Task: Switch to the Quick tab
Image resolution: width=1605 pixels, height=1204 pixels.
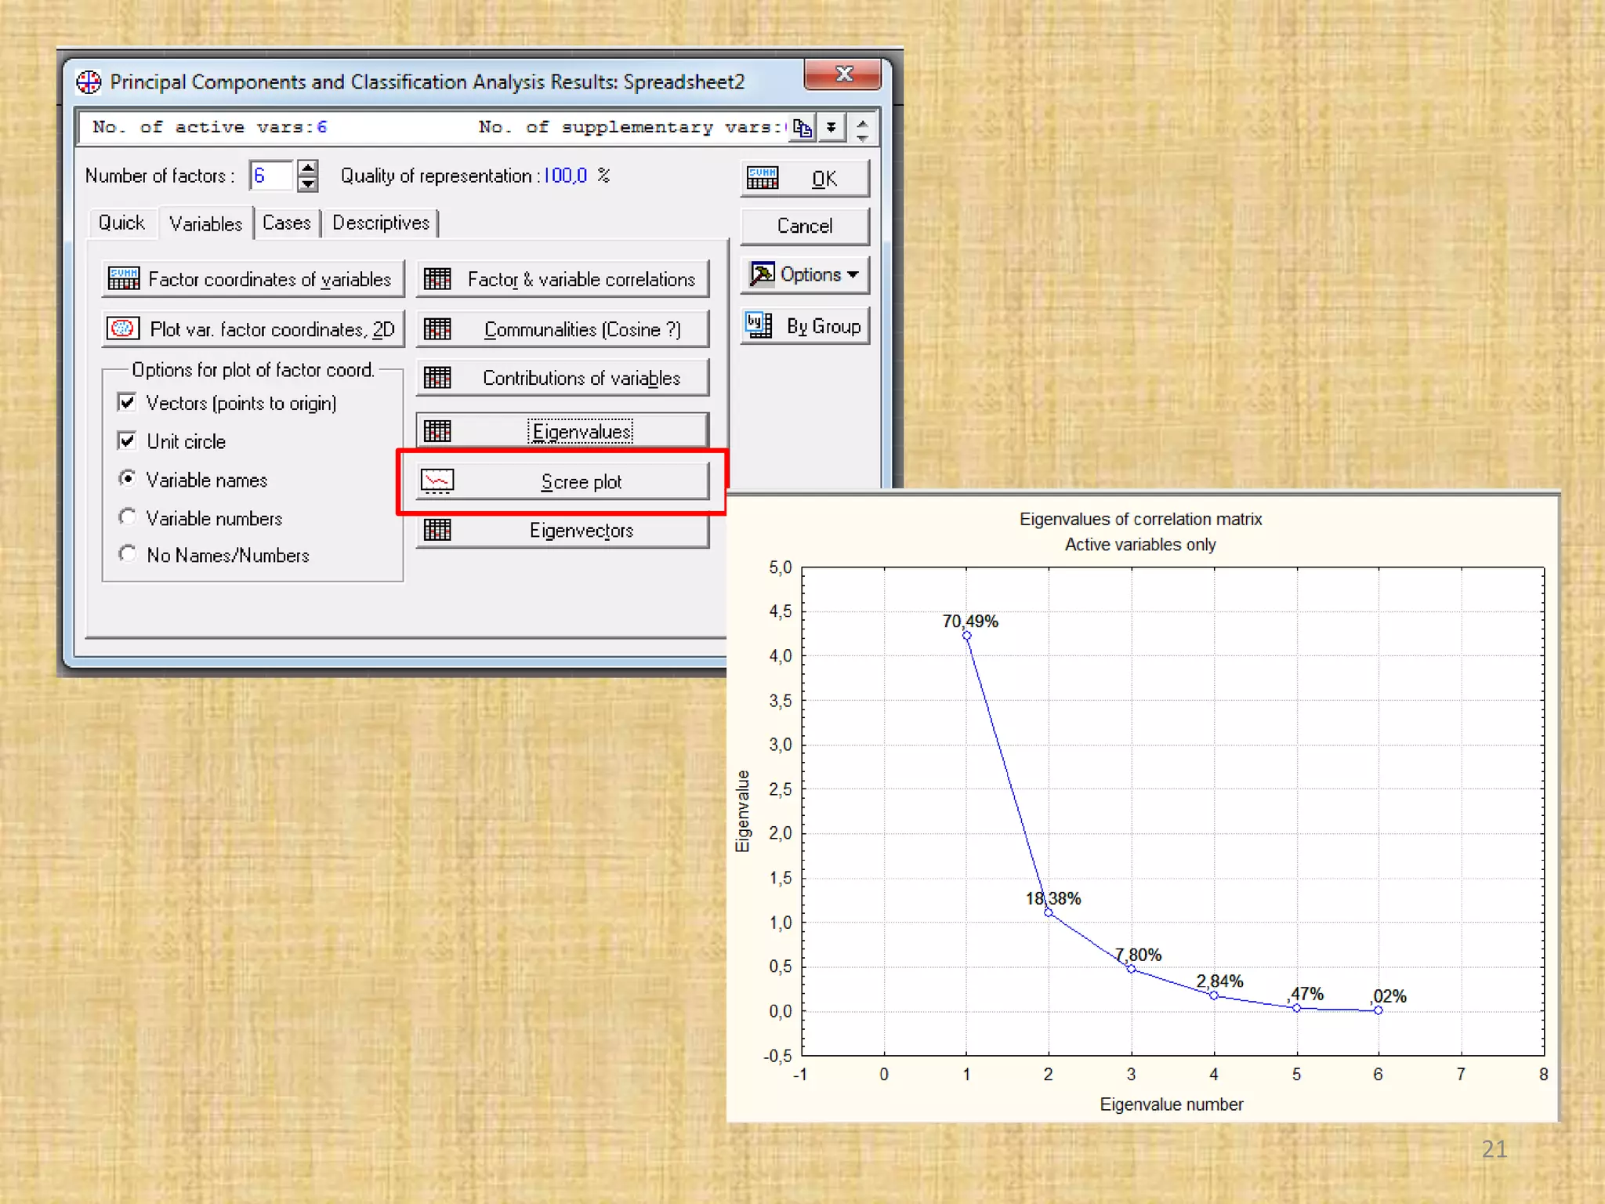Action: coord(121,223)
